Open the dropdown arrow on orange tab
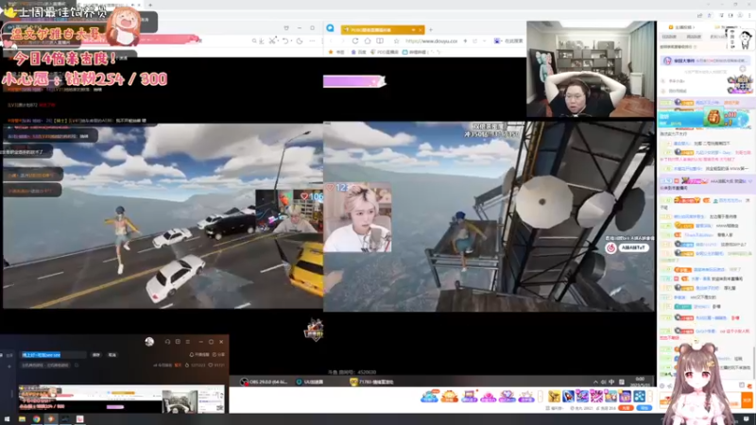 (413, 30)
